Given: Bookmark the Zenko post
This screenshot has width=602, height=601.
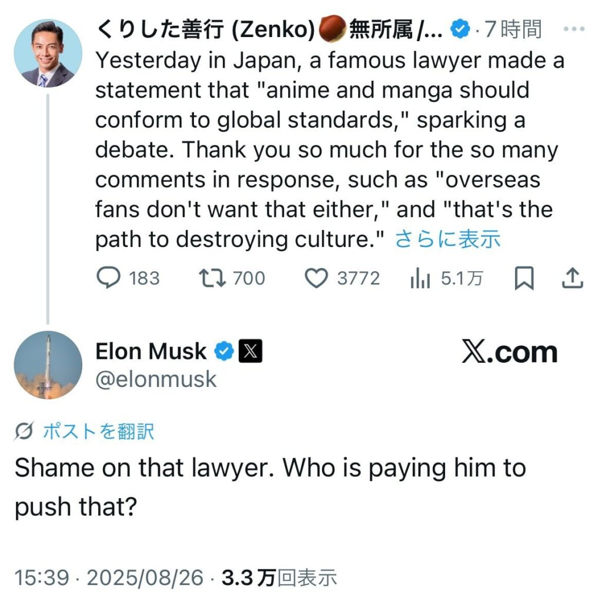Looking at the screenshot, I should [524, 279].
